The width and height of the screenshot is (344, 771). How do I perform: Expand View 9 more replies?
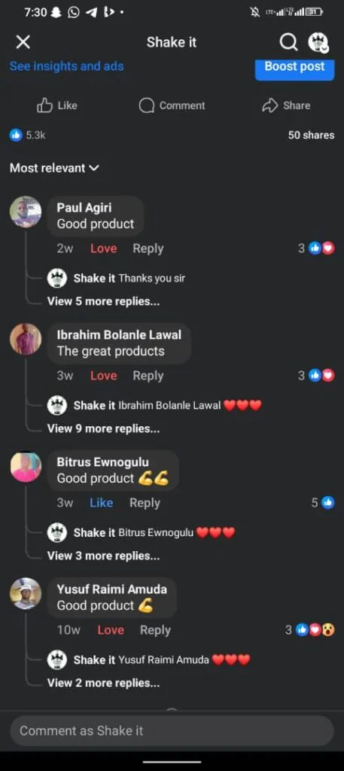[103, 428]
